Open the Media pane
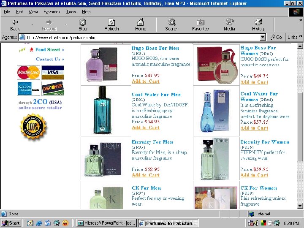304x228 pixels. pyautogui.click(x=229, y=25)
